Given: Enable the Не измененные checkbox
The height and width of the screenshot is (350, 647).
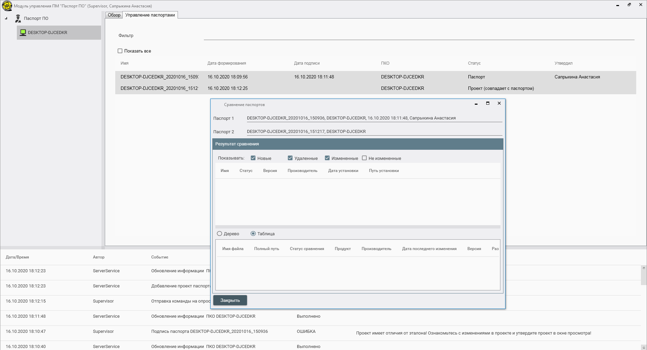Looking at the screenshot, I should [x=364, y=158].
